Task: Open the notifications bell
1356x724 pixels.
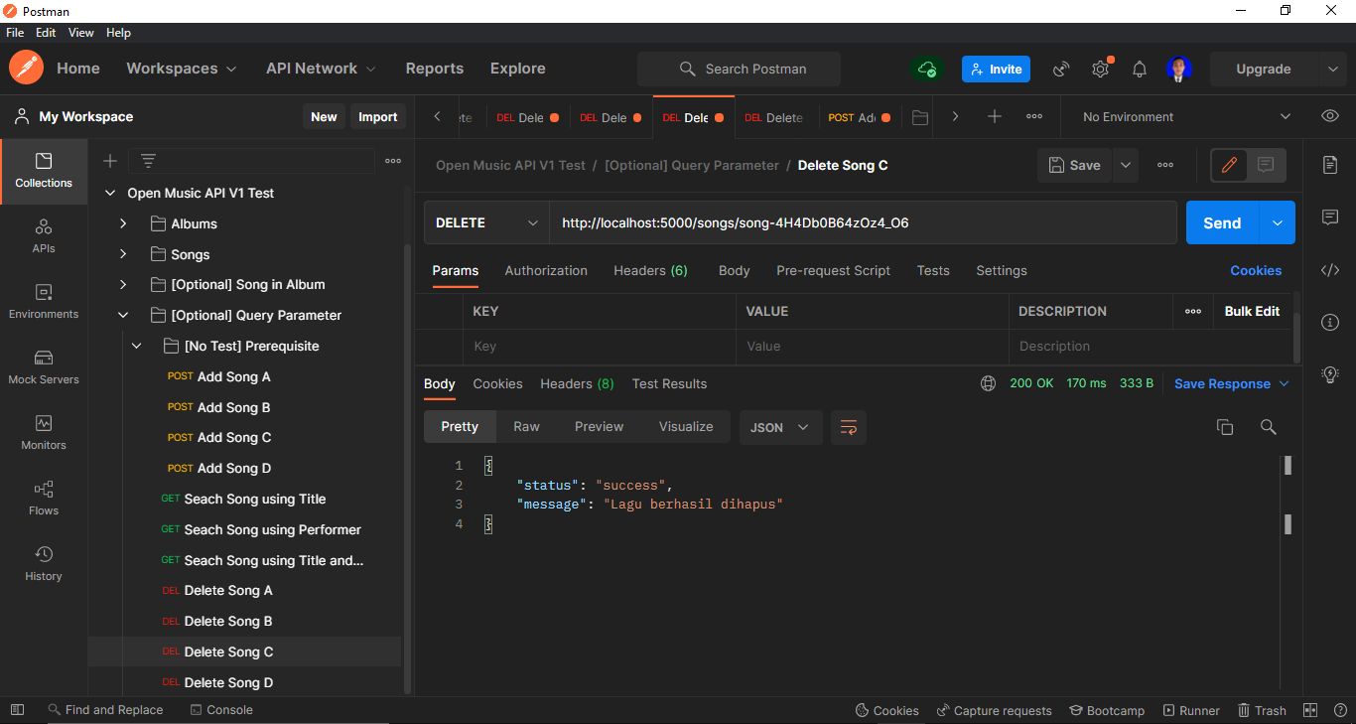Action: (x=1140, y=69)
